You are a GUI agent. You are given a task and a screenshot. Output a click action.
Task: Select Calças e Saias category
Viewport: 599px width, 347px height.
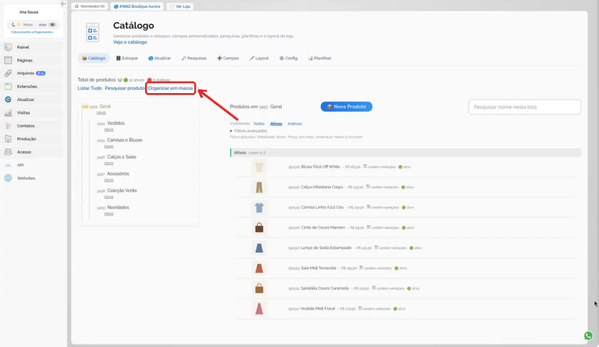point(122,157)
